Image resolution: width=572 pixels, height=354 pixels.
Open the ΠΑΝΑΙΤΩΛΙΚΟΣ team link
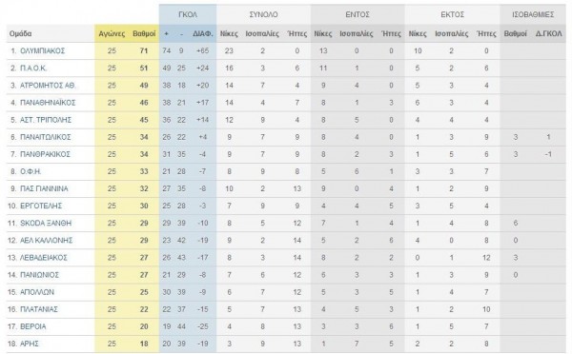46,137
